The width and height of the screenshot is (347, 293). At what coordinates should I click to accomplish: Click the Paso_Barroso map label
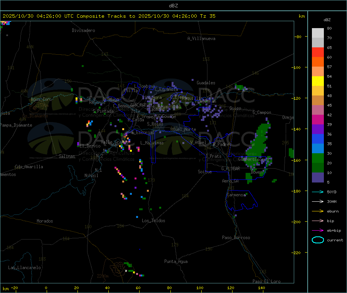[x=236, y=238]
